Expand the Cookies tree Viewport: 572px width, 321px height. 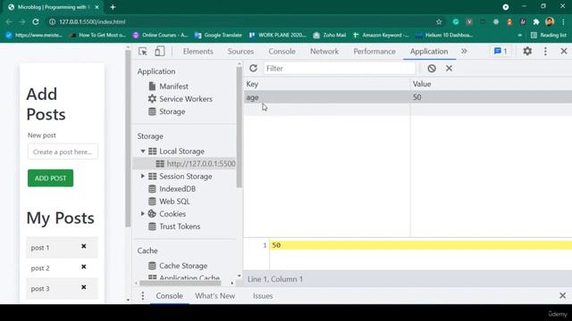point(143,214)
